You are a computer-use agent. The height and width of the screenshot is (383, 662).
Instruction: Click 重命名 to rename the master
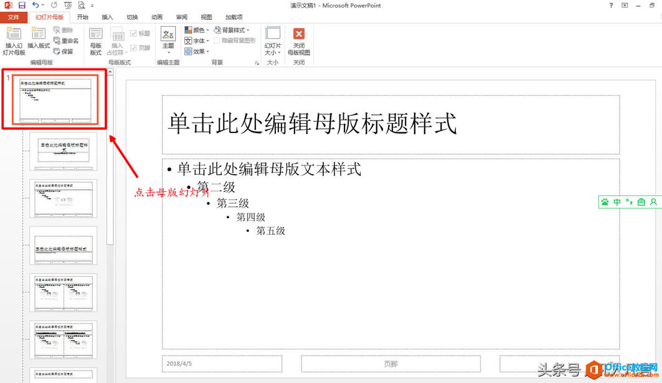coord(66,41)
